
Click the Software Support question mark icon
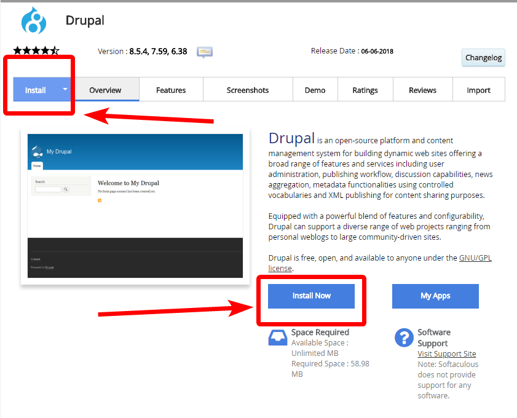click(404, 337)
